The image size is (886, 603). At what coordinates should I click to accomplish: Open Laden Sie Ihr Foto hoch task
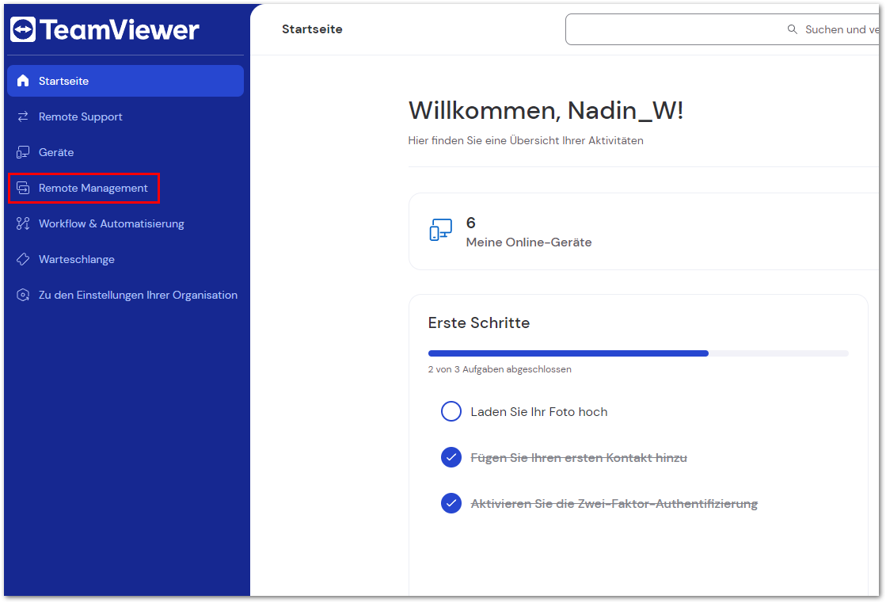539,412
